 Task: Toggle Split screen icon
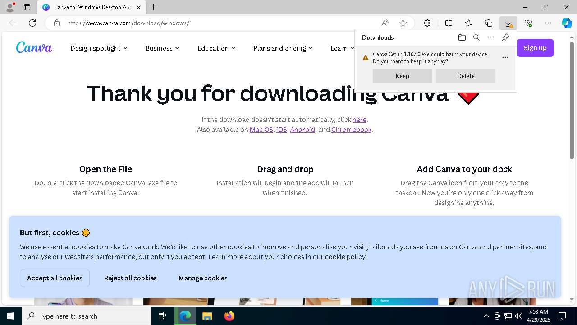(449, 23)
